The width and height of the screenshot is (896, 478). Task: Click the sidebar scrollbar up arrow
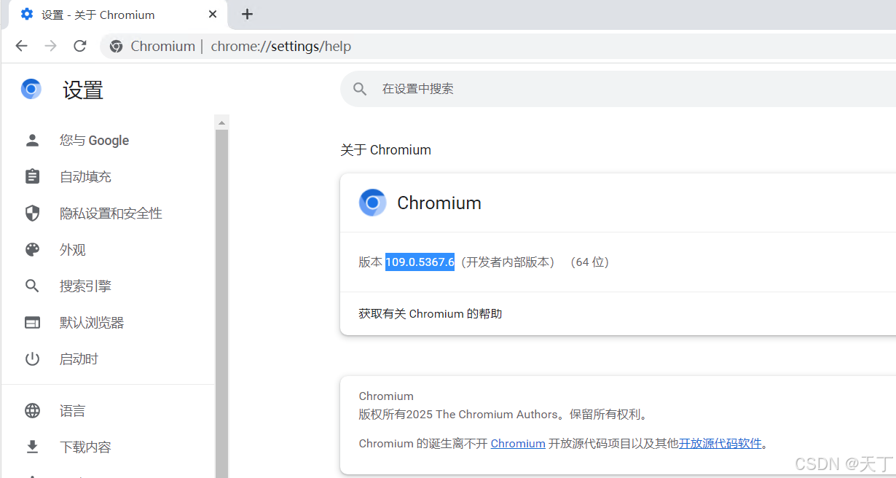[x=222, y=122]
